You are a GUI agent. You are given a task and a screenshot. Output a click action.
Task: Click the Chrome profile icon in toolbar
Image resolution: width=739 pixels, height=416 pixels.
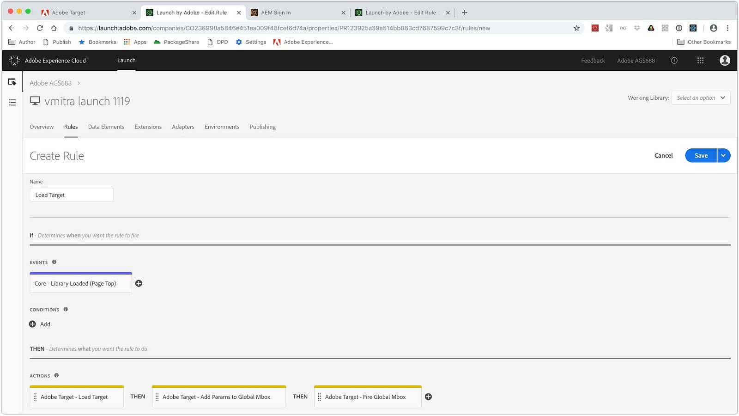coord(714,28)
